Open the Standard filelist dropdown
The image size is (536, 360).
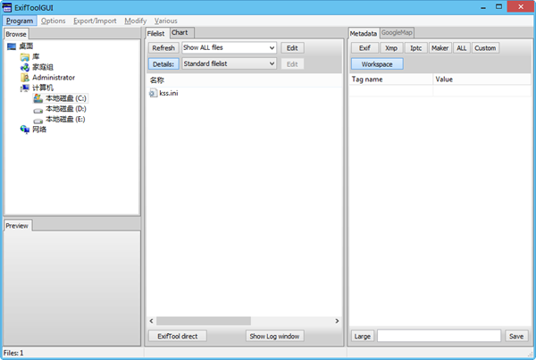pyautogui.click(x=229, y=64)
